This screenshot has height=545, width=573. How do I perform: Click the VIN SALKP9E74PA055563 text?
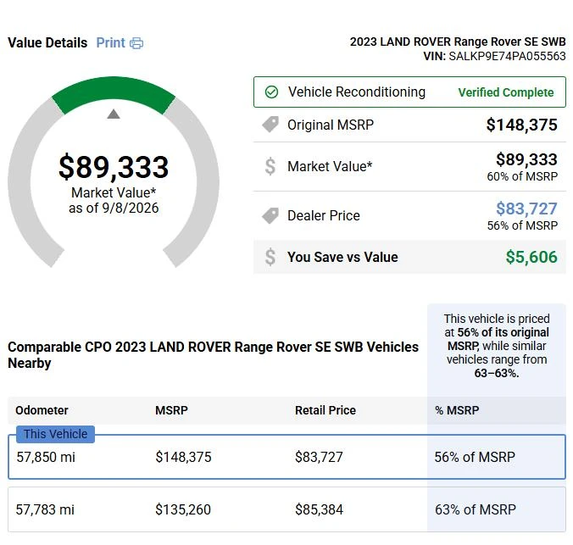pos(494,56)
